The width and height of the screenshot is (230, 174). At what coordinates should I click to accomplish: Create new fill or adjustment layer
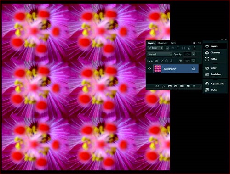[x=176, y=86]
